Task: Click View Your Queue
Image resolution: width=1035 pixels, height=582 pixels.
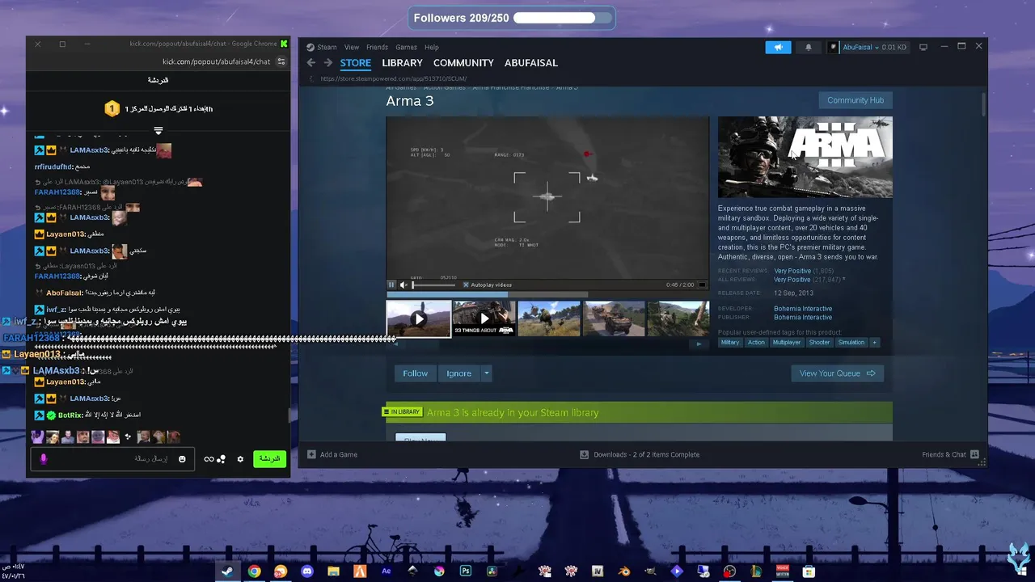Action: click(x=837, y=373)
